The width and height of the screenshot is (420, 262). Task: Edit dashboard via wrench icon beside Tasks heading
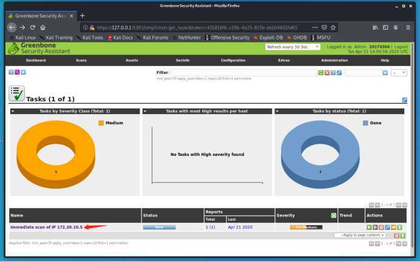tap(404, 100)
